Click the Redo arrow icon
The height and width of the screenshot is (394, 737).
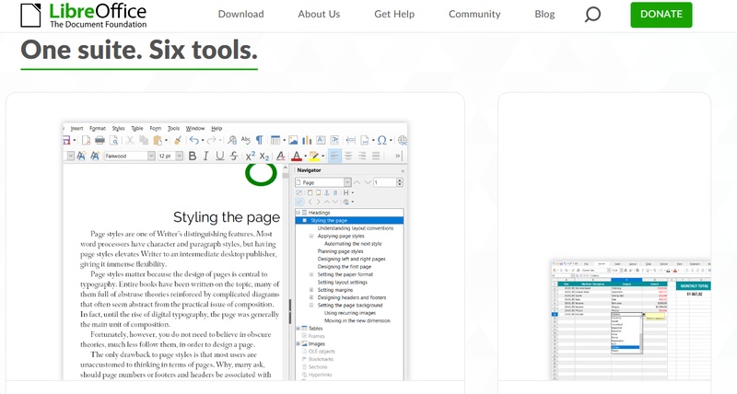click(212, 140)
